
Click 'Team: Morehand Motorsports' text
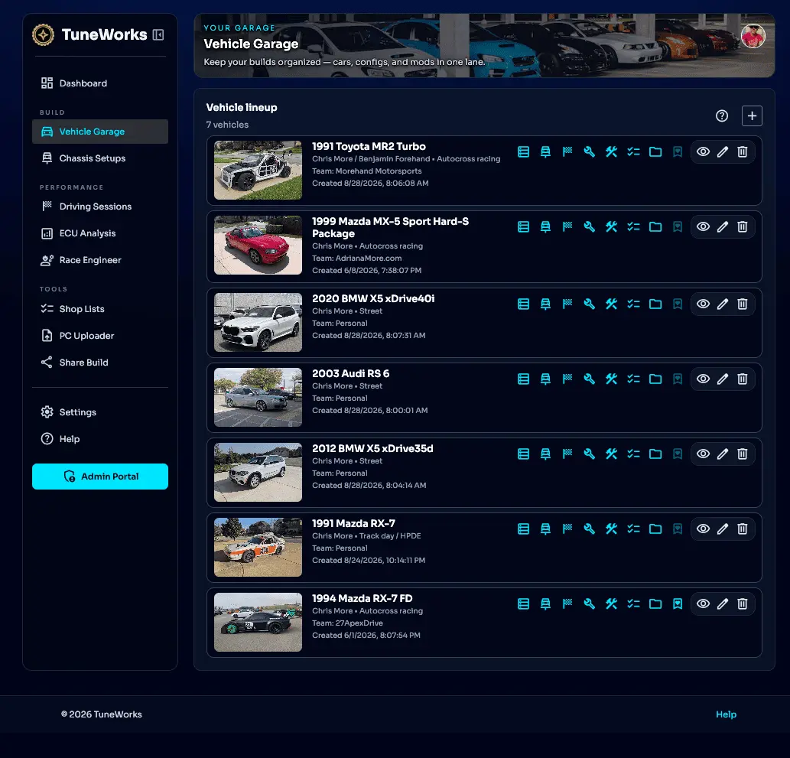coord(367,171)
